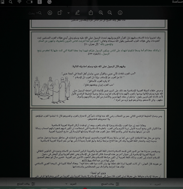Click the بيانات المنتج button near bottom center
This screenshot has height=189, width=183.
(110, 184)
